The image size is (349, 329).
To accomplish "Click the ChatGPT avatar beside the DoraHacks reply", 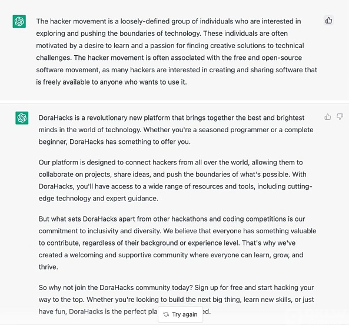I will [22, 118].
